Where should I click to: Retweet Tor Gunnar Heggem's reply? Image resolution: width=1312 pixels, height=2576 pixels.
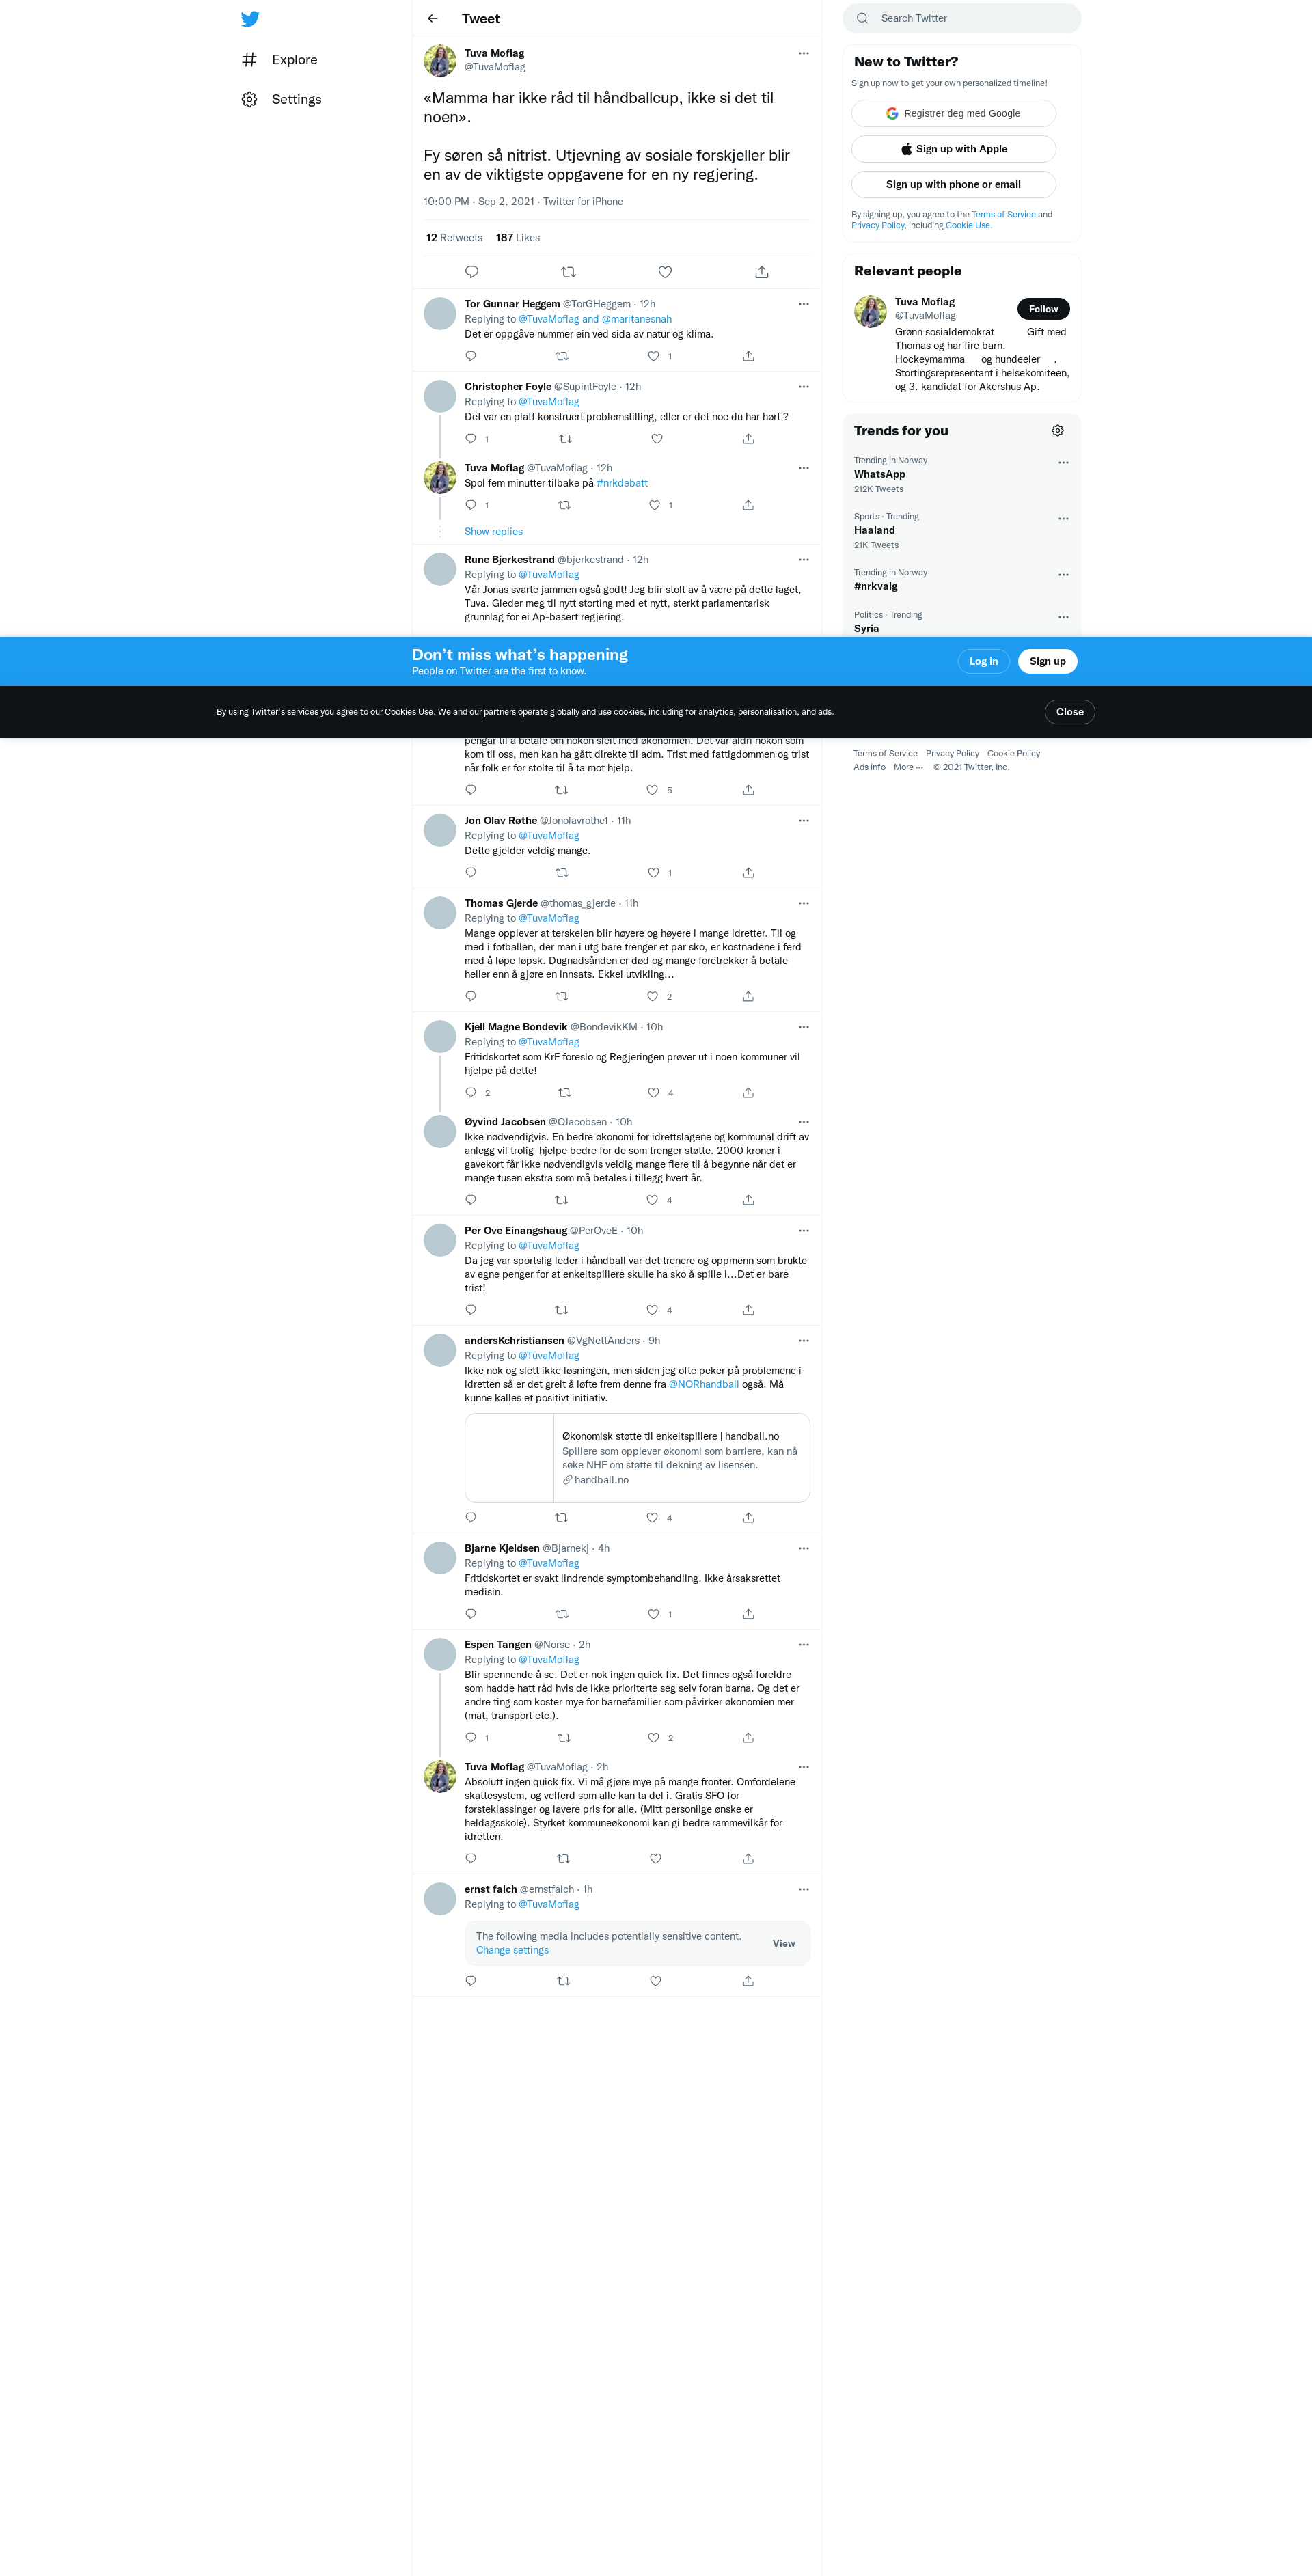(562, 356)
